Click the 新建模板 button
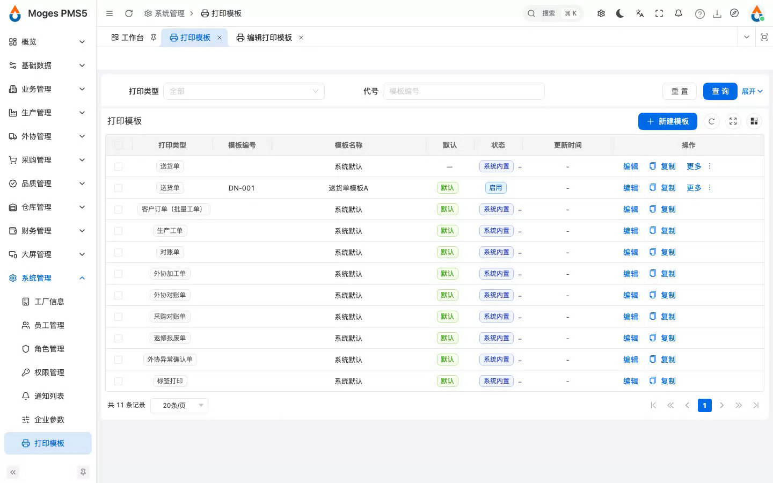This screenshot has width=773, height=483. (668, 121)
